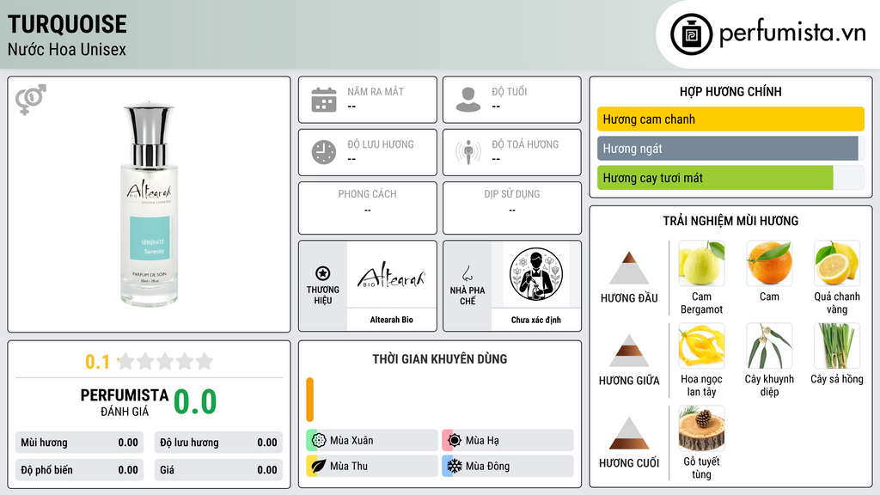Click the person icon beside Độ tuổi

point(468,100)
